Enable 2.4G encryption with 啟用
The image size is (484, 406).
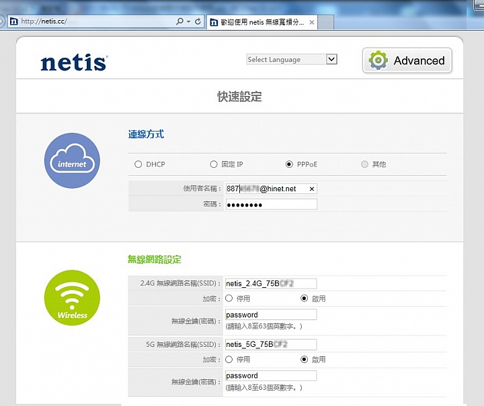304,298
